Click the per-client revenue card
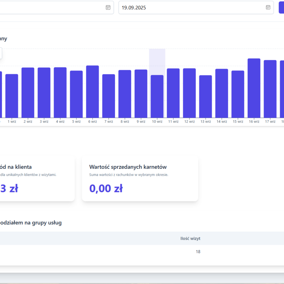Viewport: 284px width, 284px height. pyautogui.click(x=35, y=178)
